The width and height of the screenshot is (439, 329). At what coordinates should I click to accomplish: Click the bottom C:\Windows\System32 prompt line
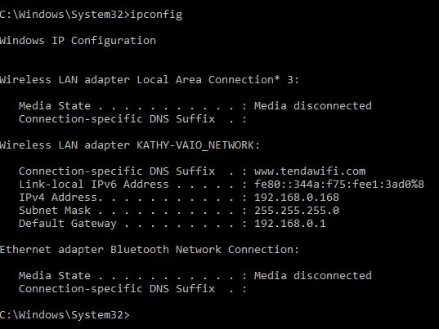[65, 315]
